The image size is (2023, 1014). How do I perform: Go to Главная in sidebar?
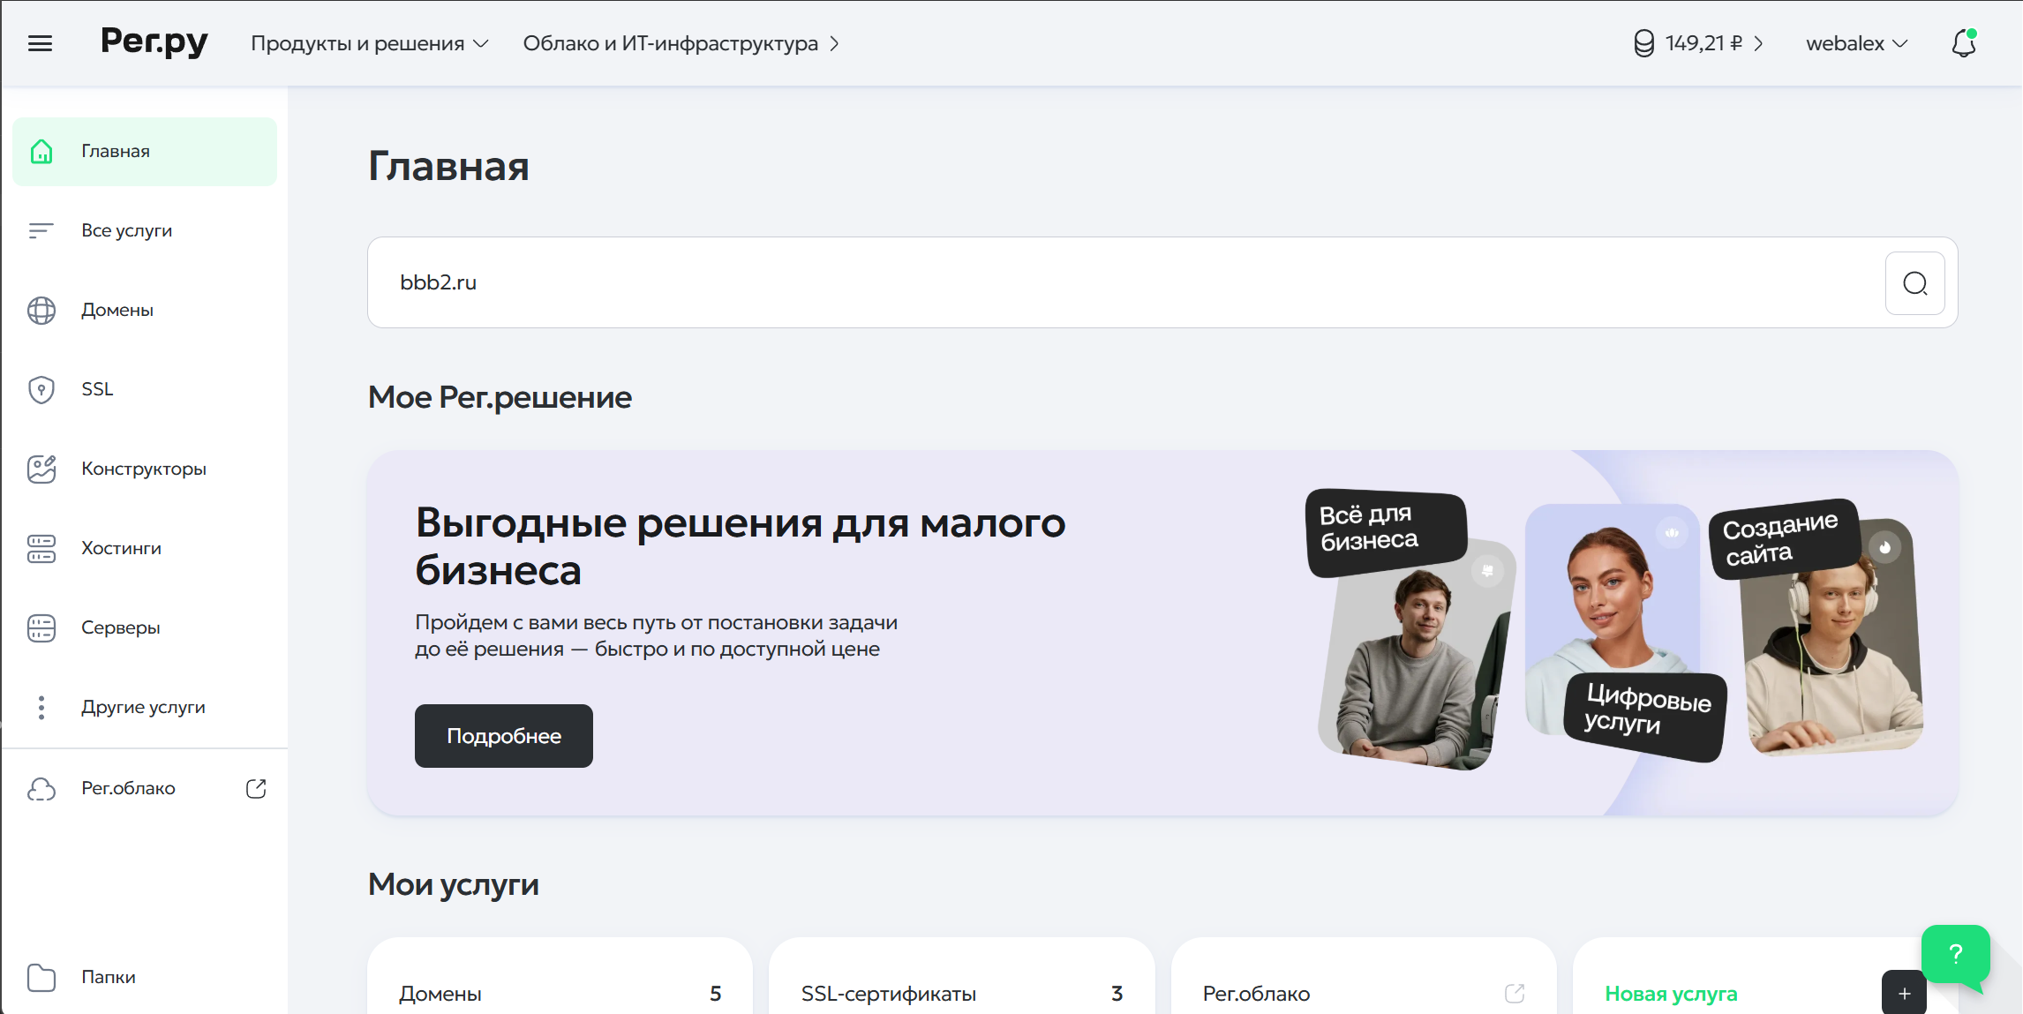click(x=145, y=152)
